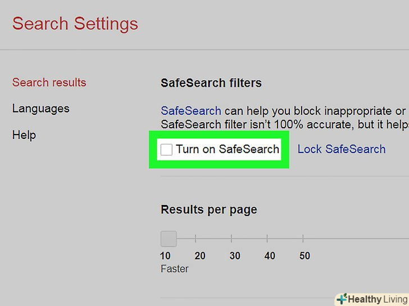Viewport: 409px width, 306px height.
Task: Click the Results per page slider handle
Action: pos(169,238)
